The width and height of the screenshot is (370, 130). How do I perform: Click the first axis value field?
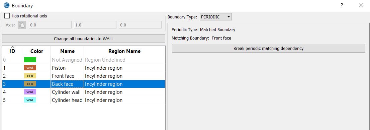[x=50, y=25]
